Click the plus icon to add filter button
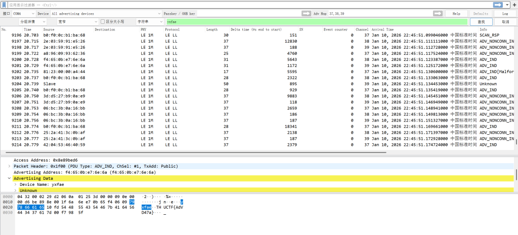The height and width of the screenshot is (235, 518). tap(512, 4)
